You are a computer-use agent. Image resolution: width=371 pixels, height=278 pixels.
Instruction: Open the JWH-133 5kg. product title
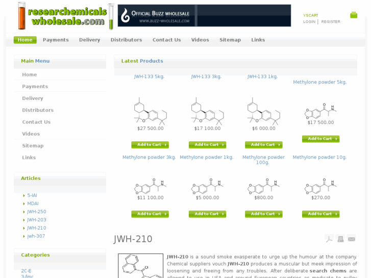[149, 77]
